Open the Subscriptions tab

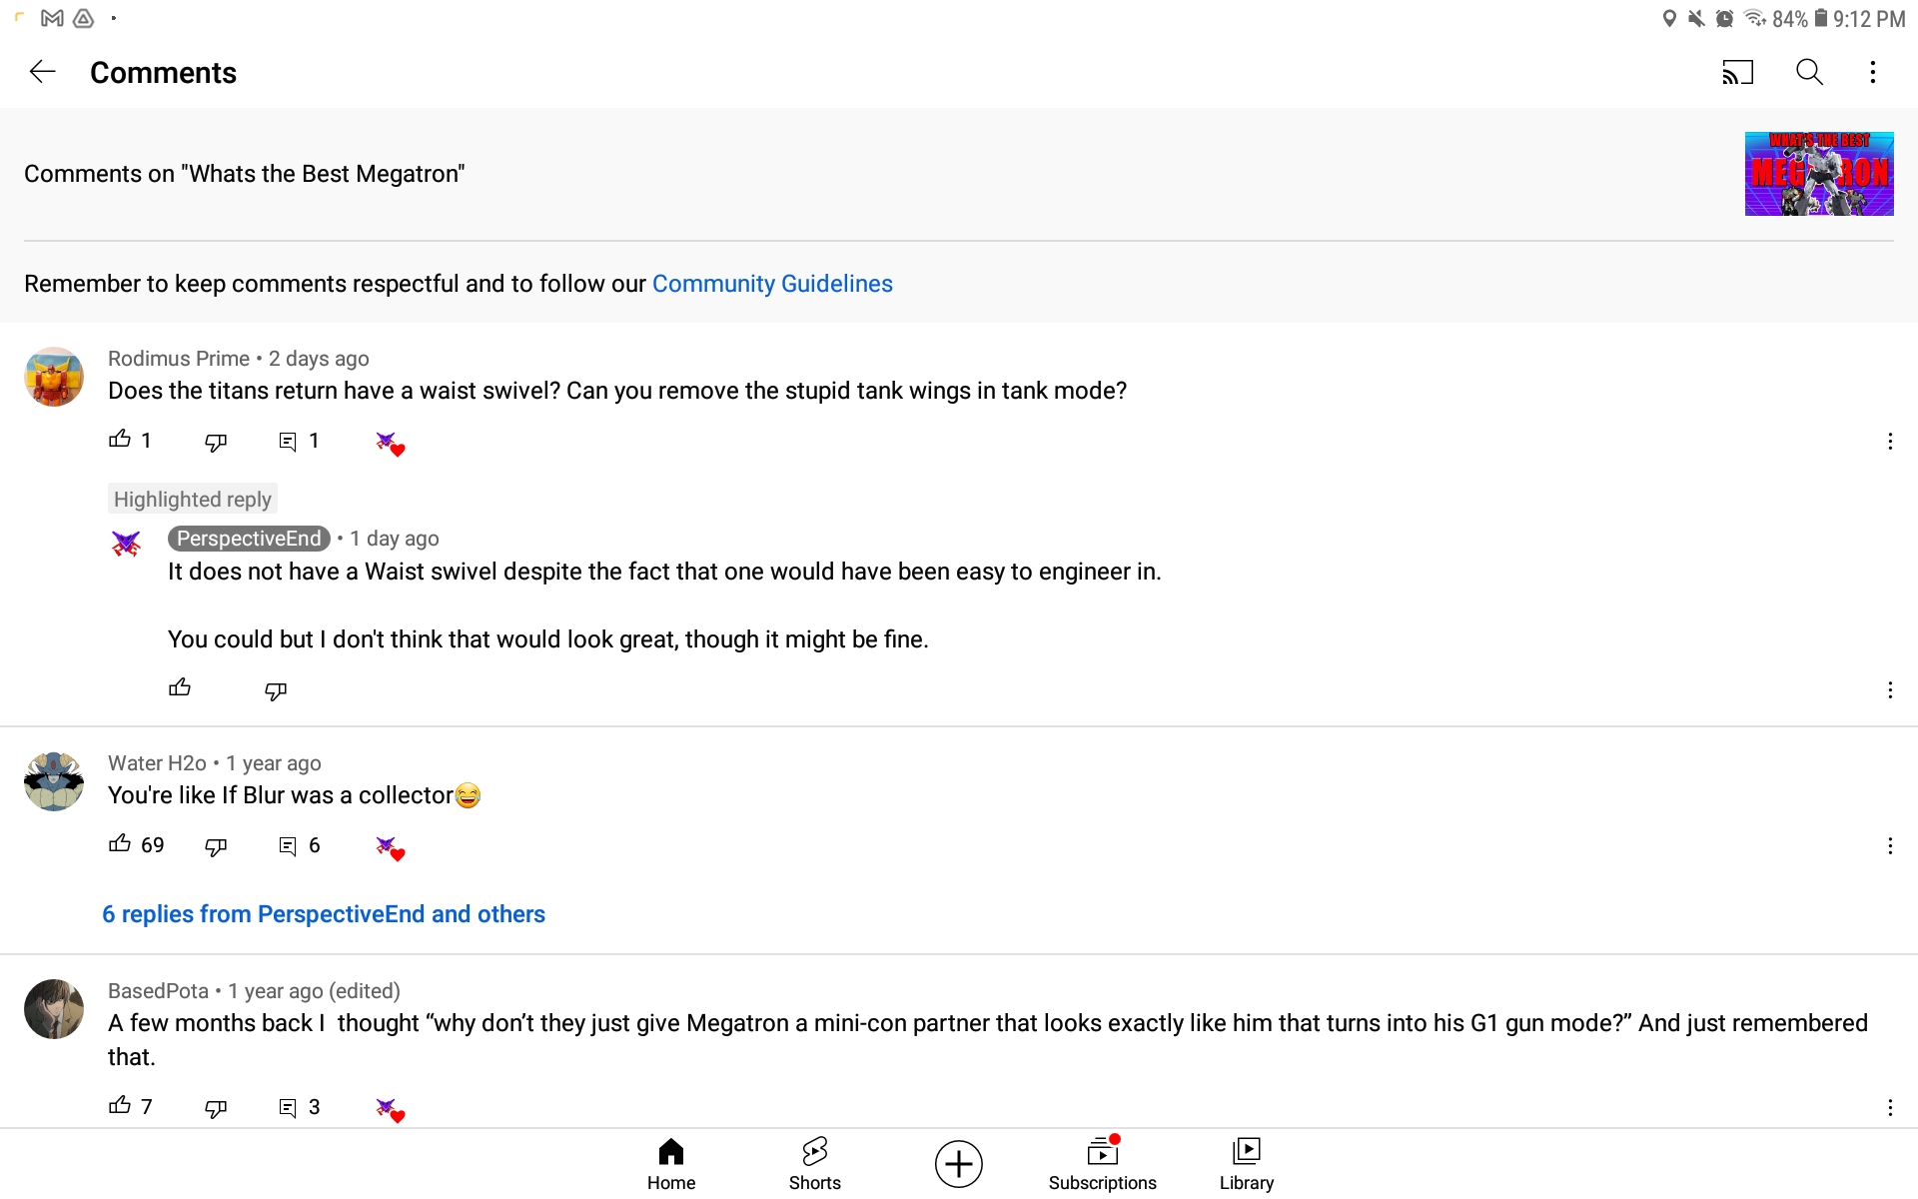[1102, 1164]
